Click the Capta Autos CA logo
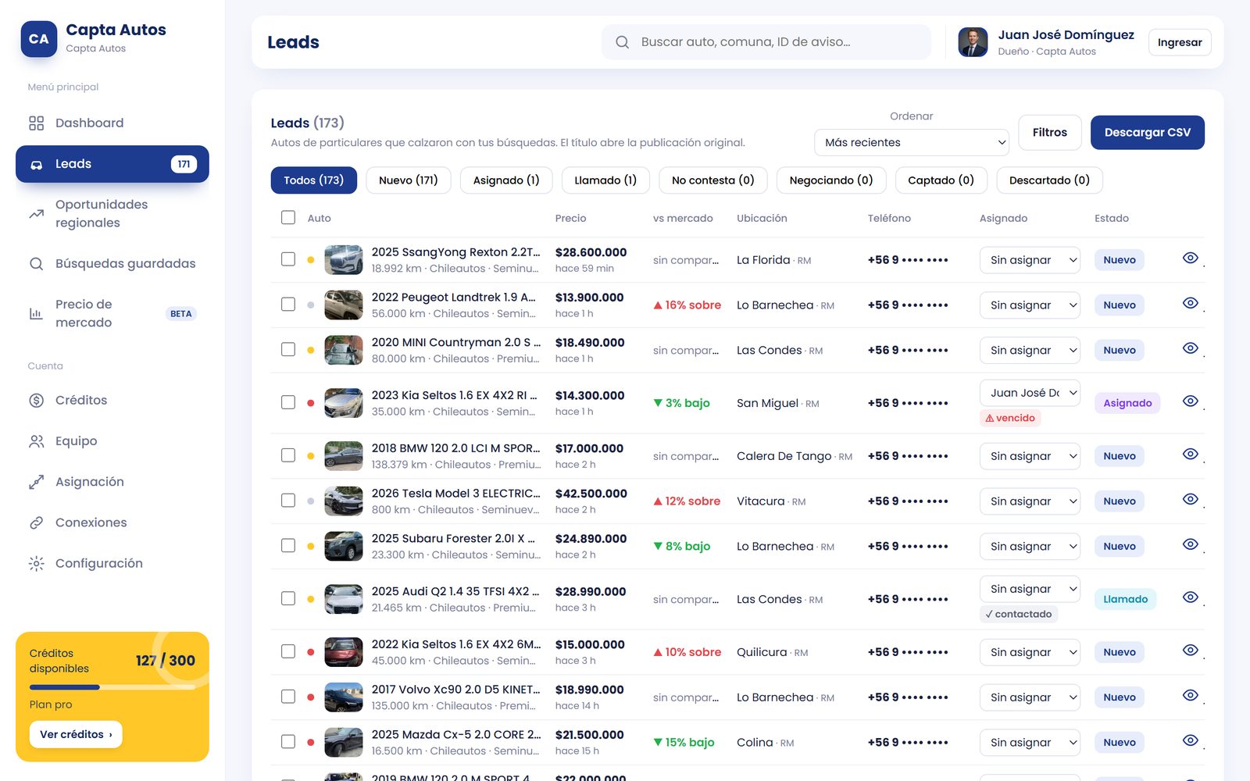Image resolution: width=1250 pixels, height=781 pixels. click(x=39, y=39)
